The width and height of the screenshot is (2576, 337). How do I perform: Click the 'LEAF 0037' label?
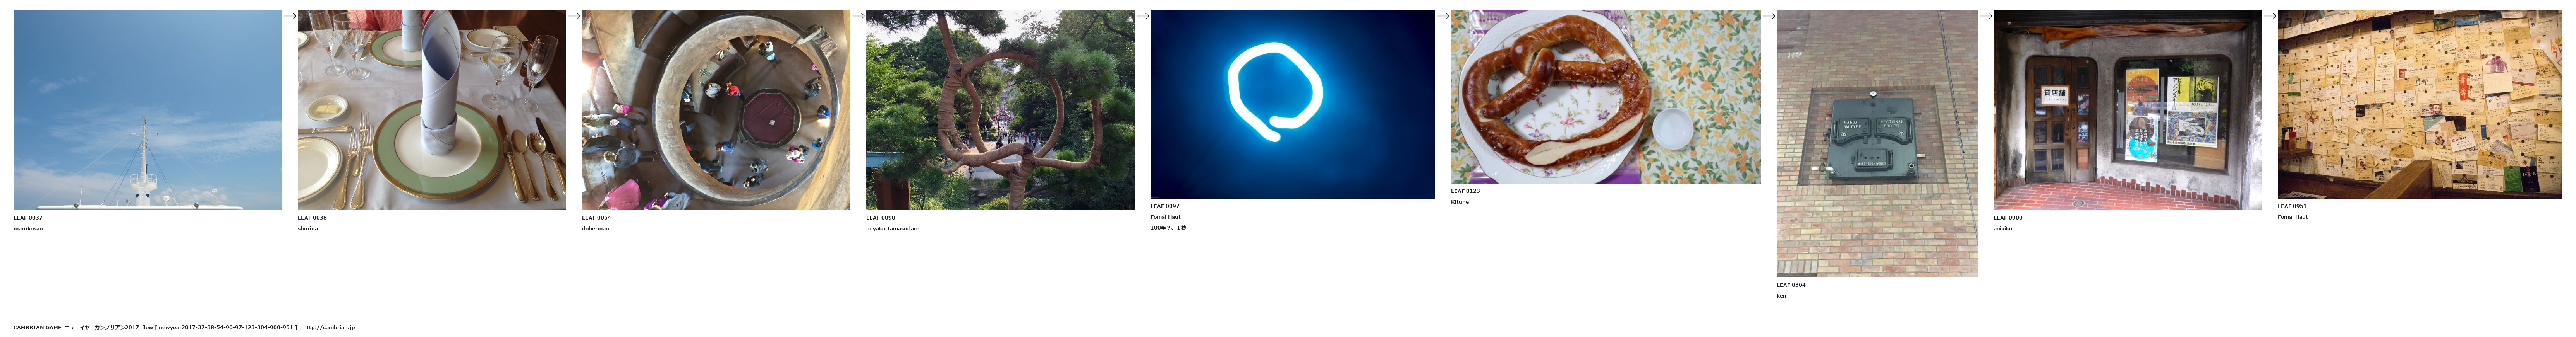28,217
